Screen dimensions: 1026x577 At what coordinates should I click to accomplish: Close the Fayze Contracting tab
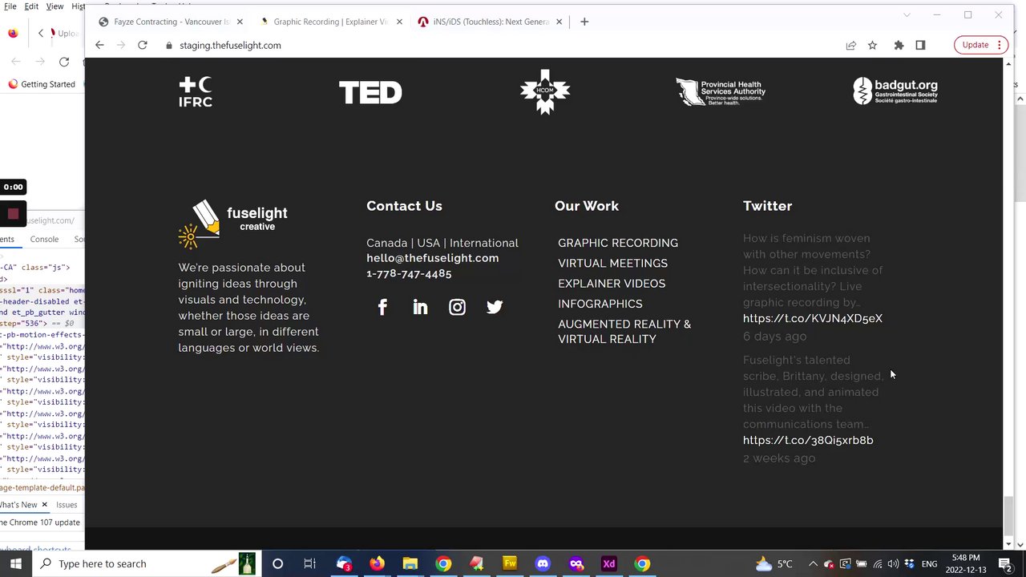(239, 22)
